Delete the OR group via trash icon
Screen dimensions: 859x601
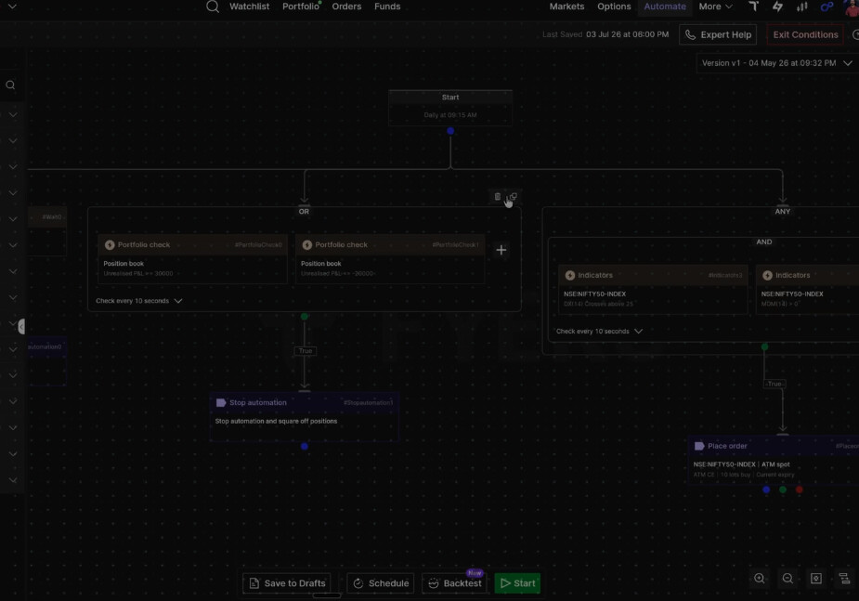(498, 196)
